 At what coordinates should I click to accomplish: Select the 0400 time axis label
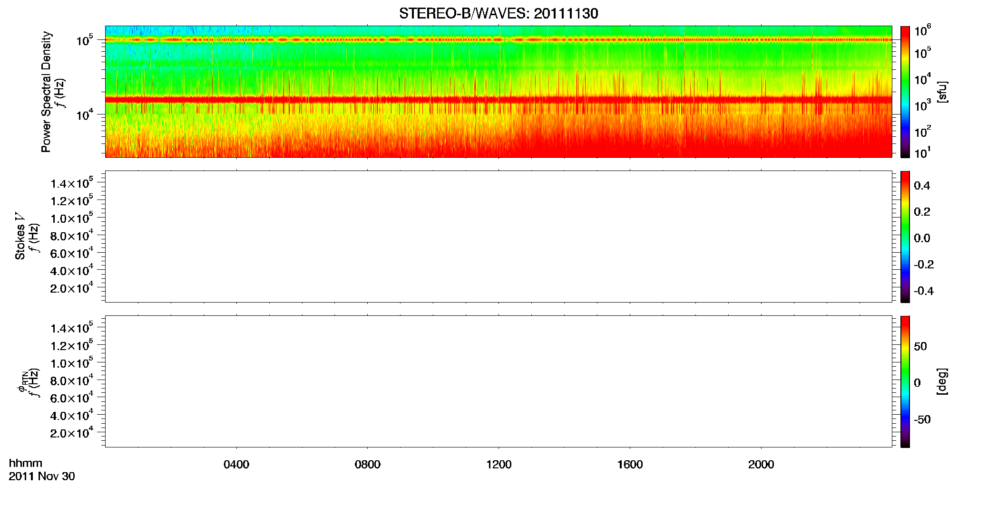236,465
